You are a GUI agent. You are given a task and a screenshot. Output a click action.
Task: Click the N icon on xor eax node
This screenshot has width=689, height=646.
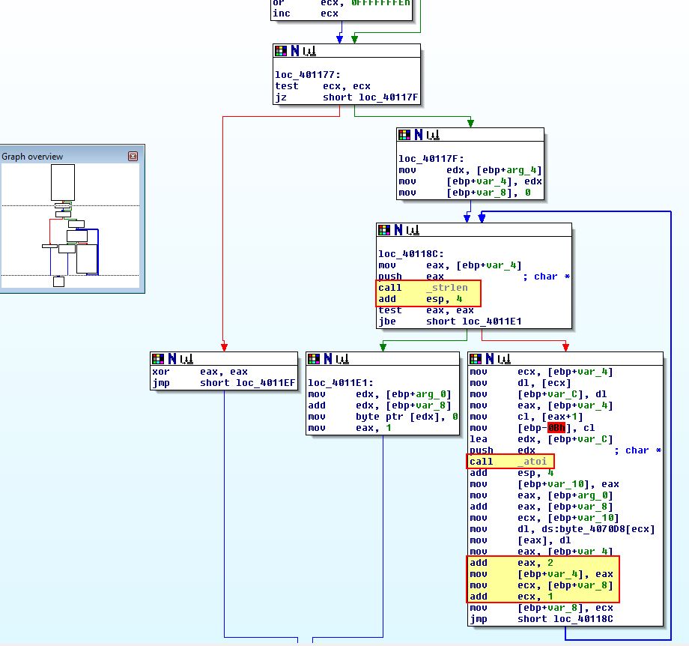coord(172,359)
